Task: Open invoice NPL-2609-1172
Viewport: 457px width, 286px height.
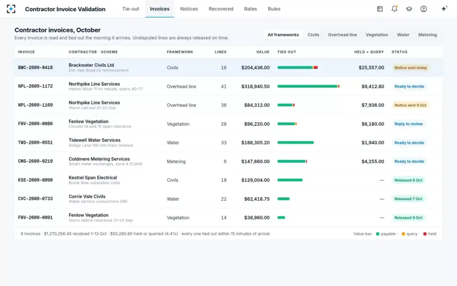Action: tap(35, 86)
